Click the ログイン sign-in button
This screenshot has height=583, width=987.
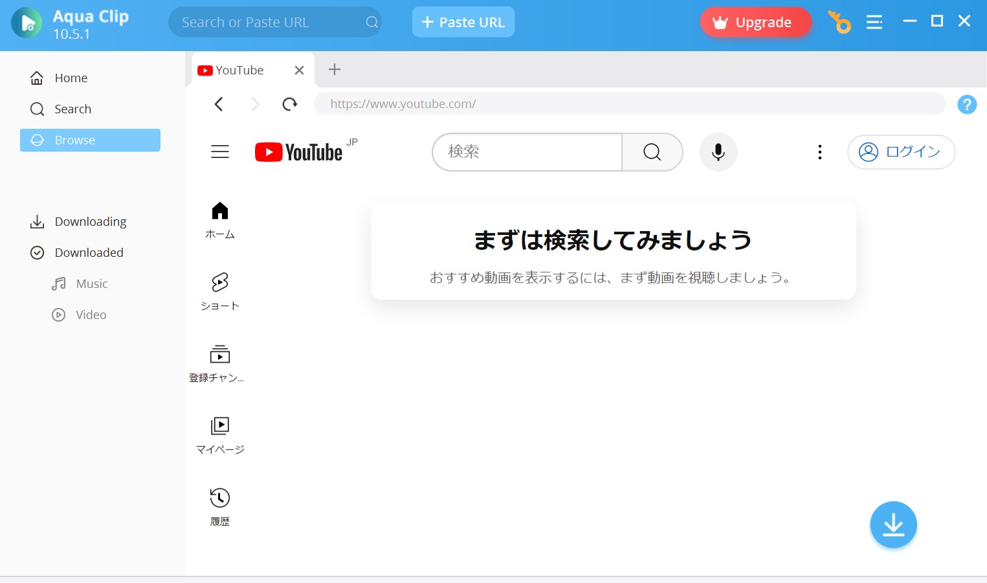[x=902, y=152]
